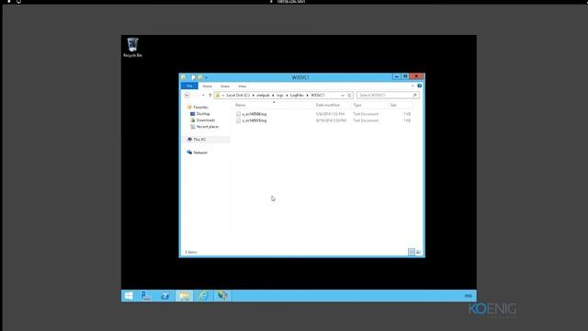
Task: Open the recent locations dropdown arrow
Action: tap(203, 96)
